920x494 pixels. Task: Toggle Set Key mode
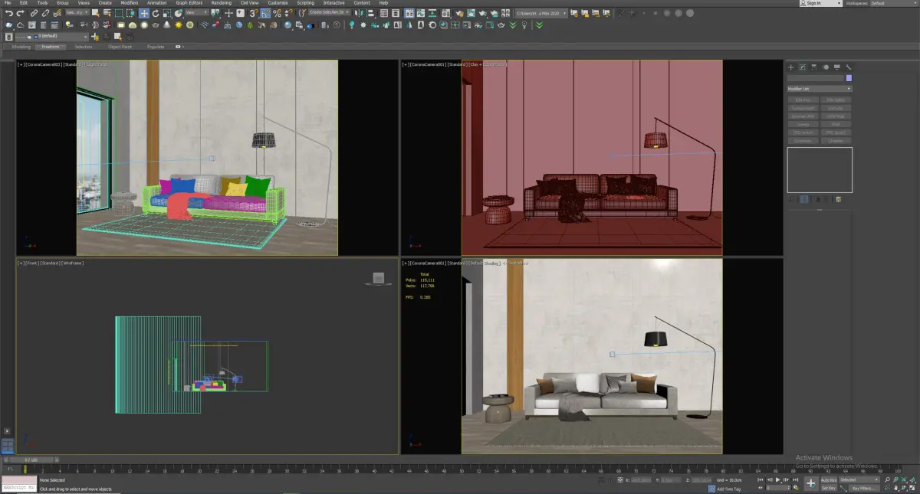tap(830, 489)
